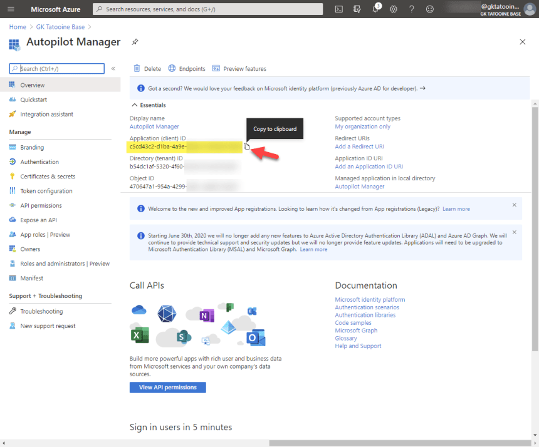This screenshot has width=539, height=447.
Task: Dismiss the App registrations welcome banner
Action: [x=514, y=205]
